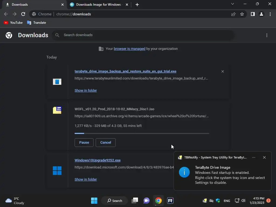Share this page icon in address bar
276x207 pixels.
233,14
